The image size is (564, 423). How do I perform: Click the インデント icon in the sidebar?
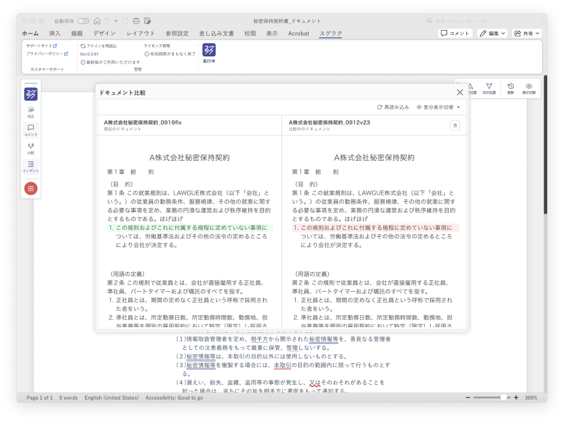(x=31, y=167)
